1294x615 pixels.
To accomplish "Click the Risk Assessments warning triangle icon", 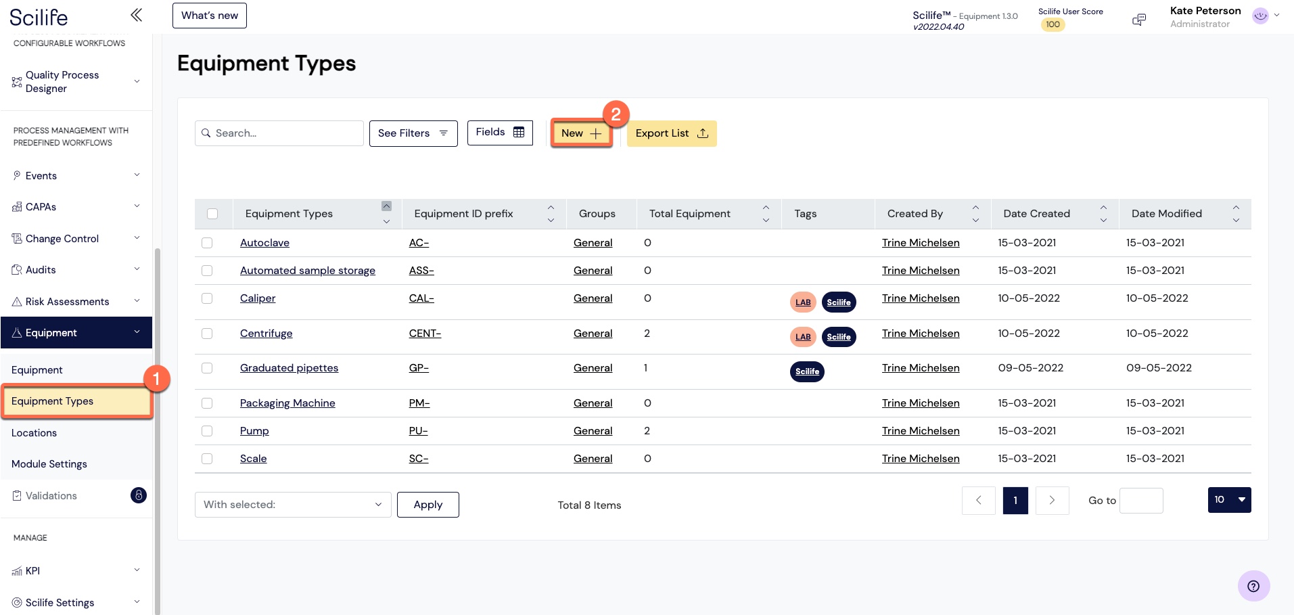I will click(17, 301).
